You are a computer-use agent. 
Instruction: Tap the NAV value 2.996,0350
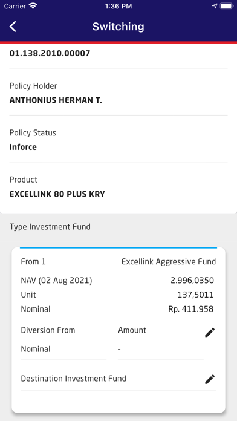point(192,281)
